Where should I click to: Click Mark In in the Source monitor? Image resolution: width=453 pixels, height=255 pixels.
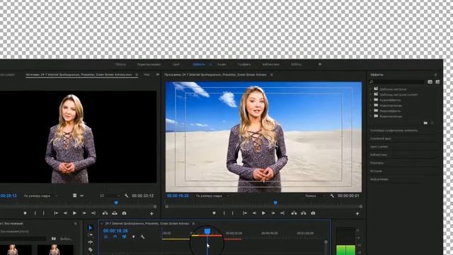[x=35, y=213]
